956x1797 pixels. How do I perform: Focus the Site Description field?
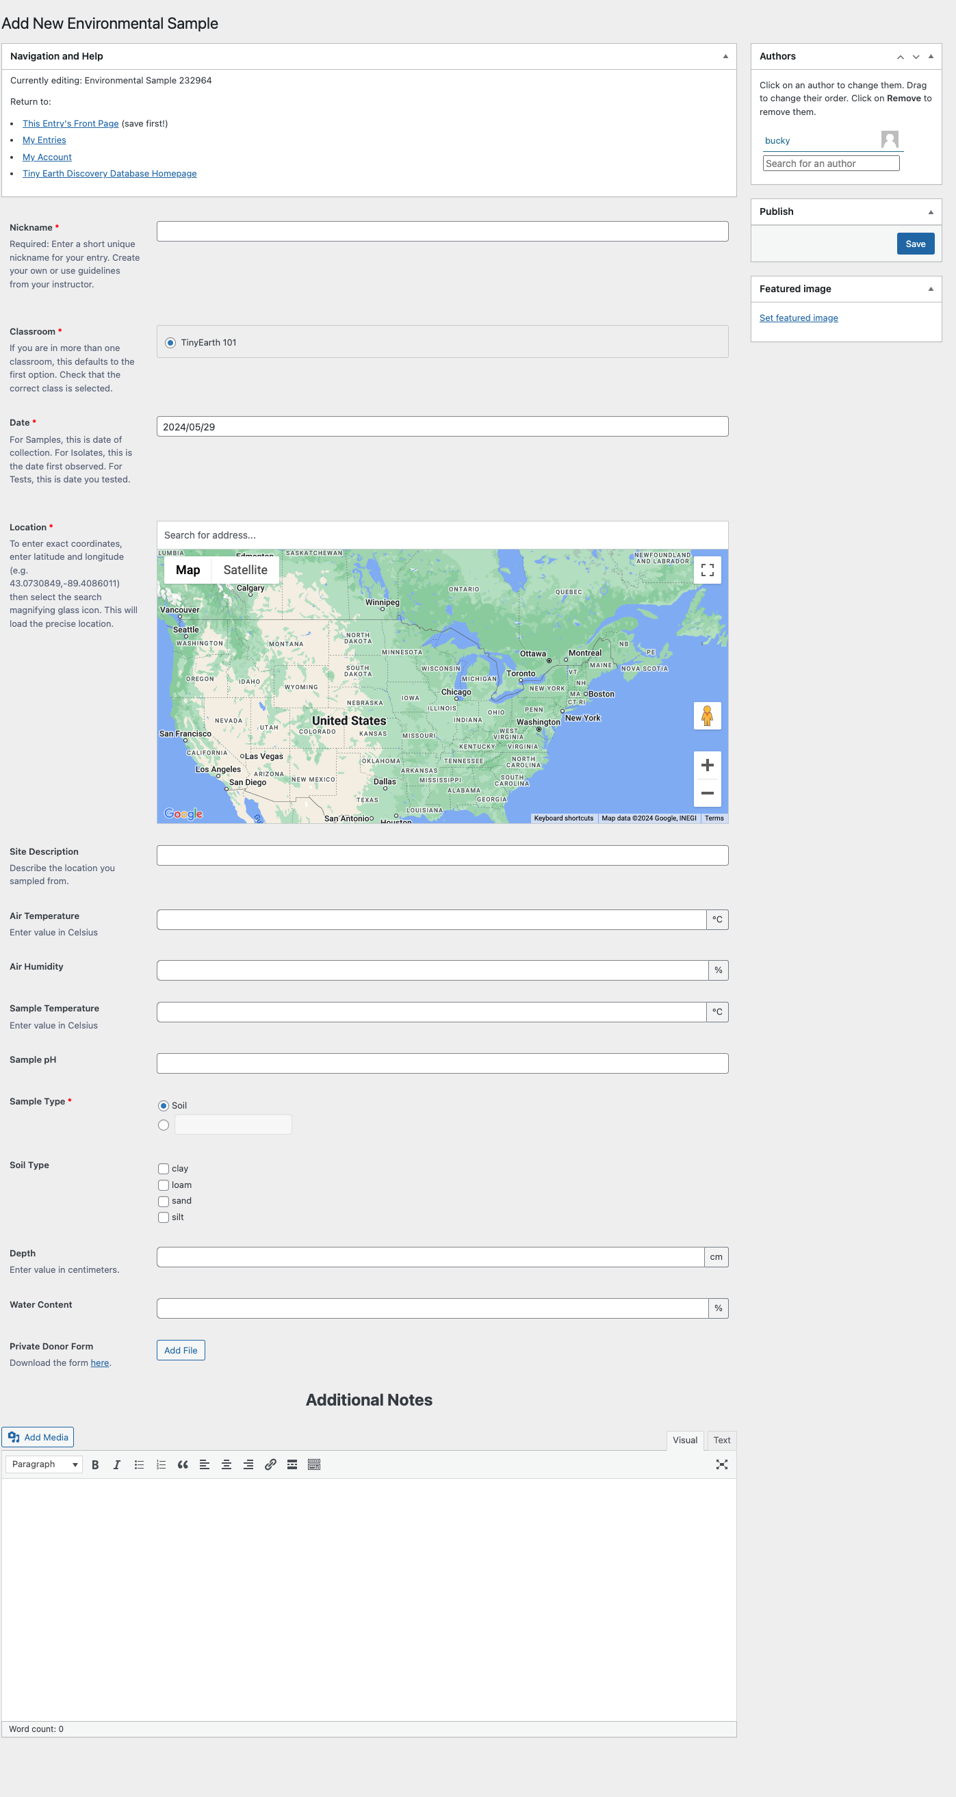(x=442, y=855)
